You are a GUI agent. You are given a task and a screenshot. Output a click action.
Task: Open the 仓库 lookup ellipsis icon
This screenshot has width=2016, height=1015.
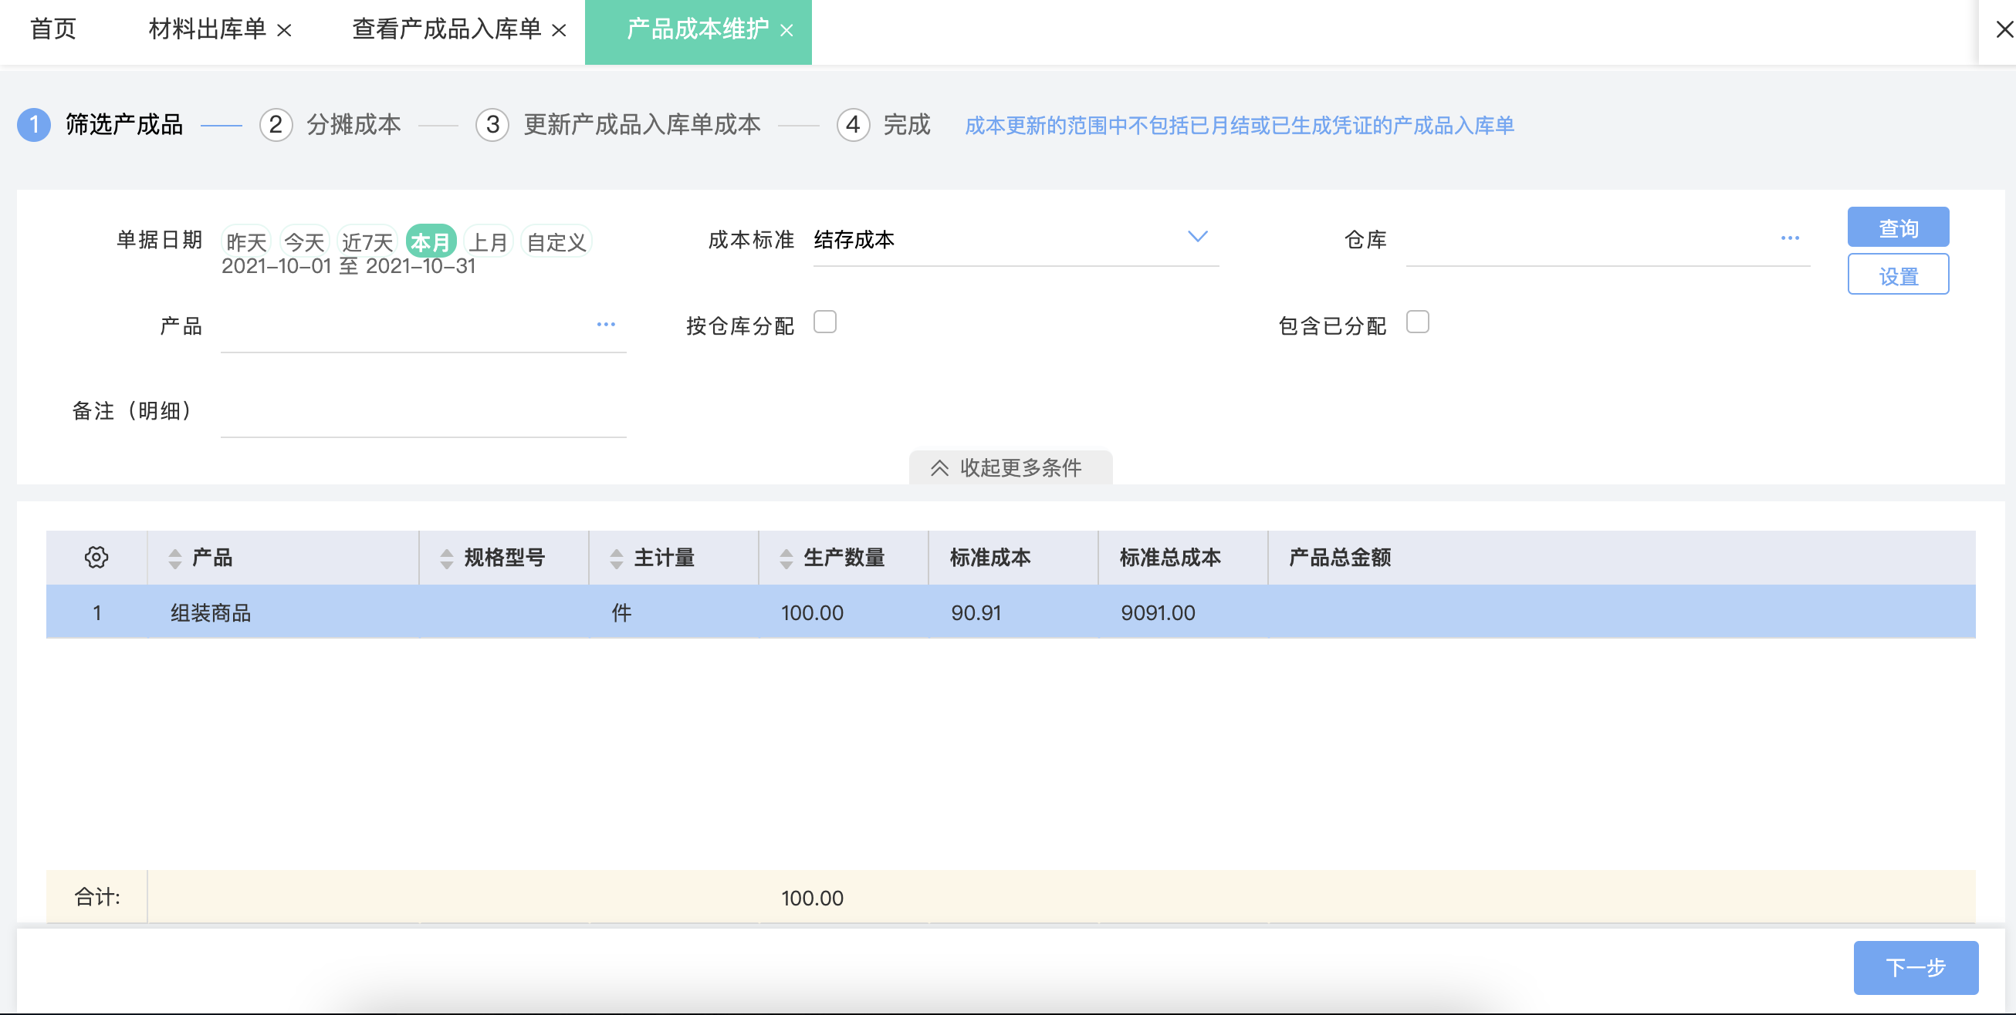(x=1790, y=238)
